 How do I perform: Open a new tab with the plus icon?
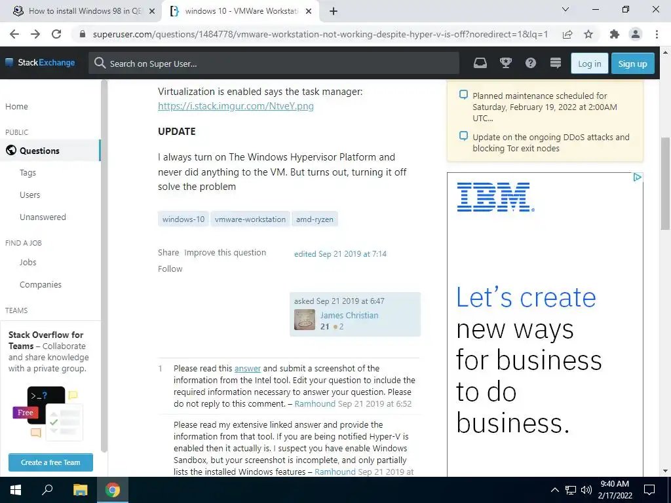(334, 11)
